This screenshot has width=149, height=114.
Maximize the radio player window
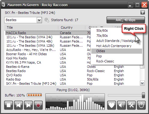click(x=137, y=5)
